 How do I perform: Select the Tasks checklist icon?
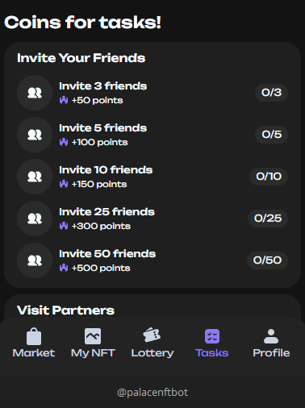point(212,336)
